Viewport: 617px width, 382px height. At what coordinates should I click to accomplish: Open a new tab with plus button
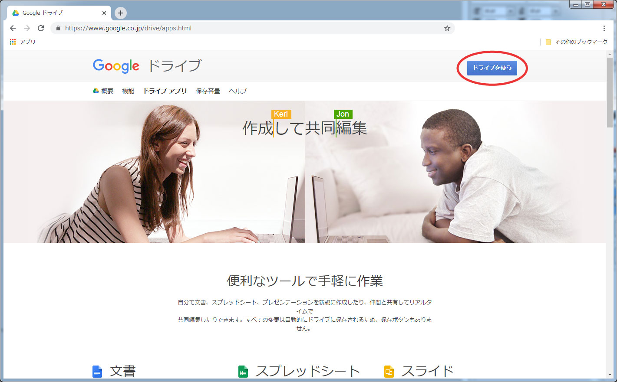121,13
